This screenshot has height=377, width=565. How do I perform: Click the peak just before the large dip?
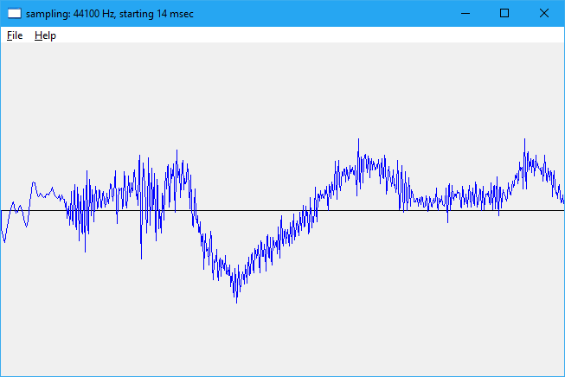pyautogui.click(x=177, y=152)
